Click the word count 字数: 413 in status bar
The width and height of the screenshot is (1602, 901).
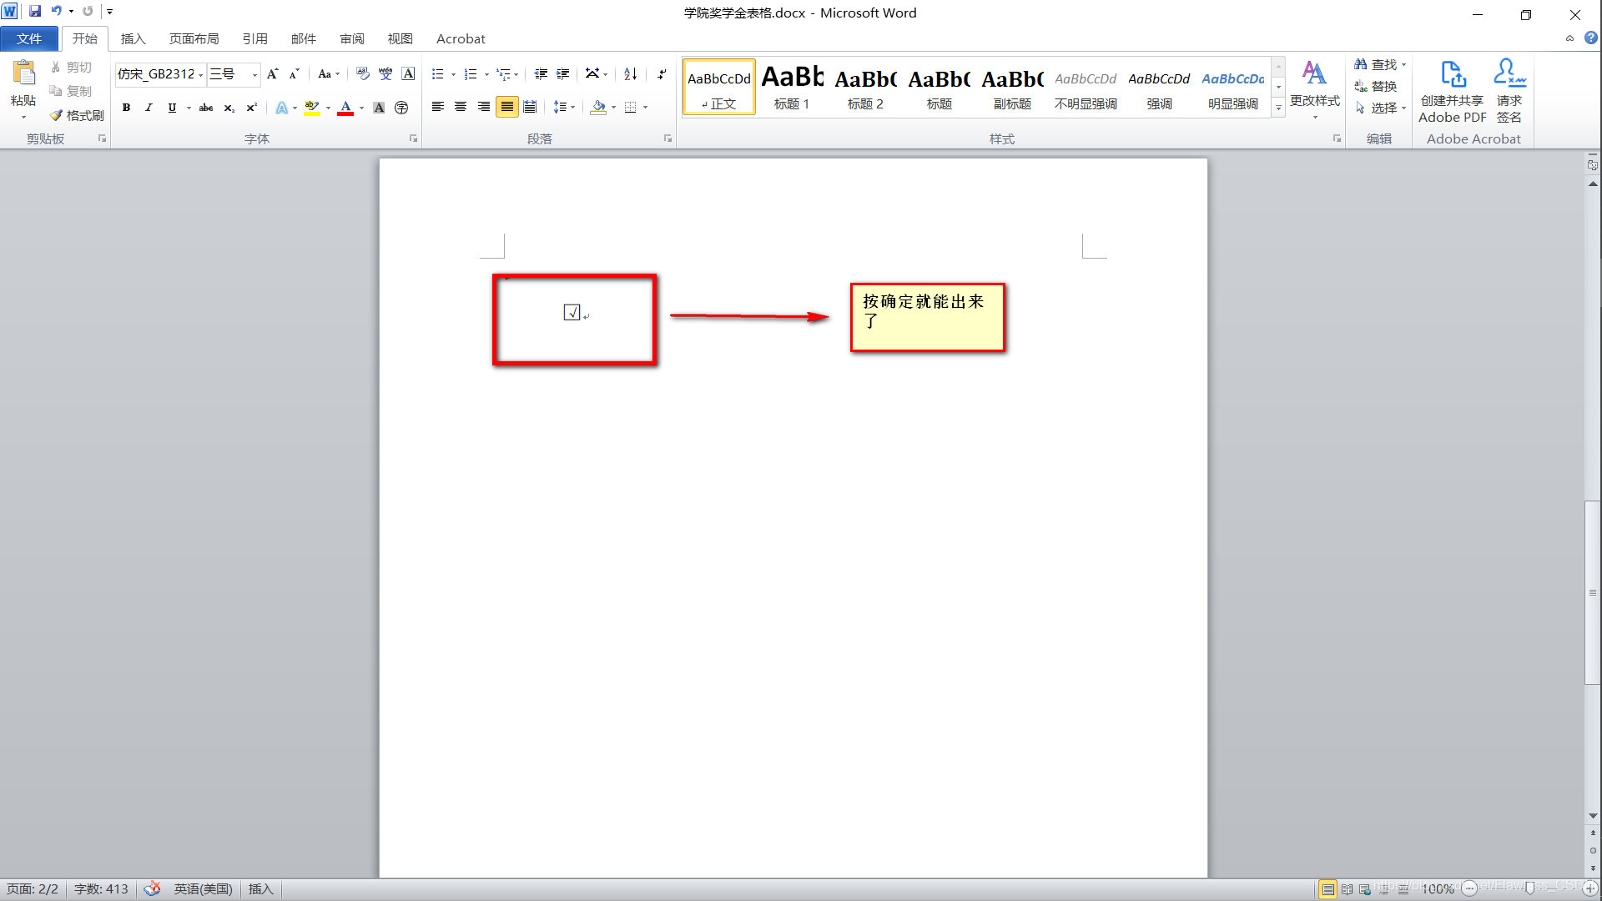(x=101, y=889)
